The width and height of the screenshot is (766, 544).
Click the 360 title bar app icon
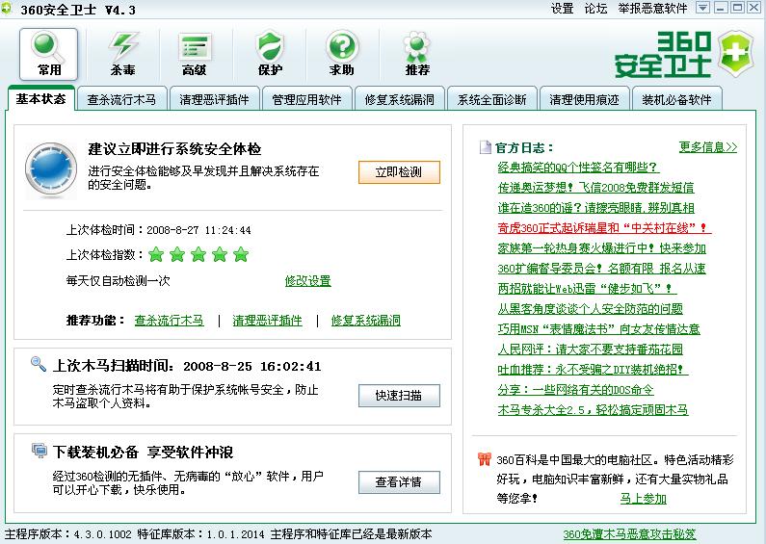point(7,9)
